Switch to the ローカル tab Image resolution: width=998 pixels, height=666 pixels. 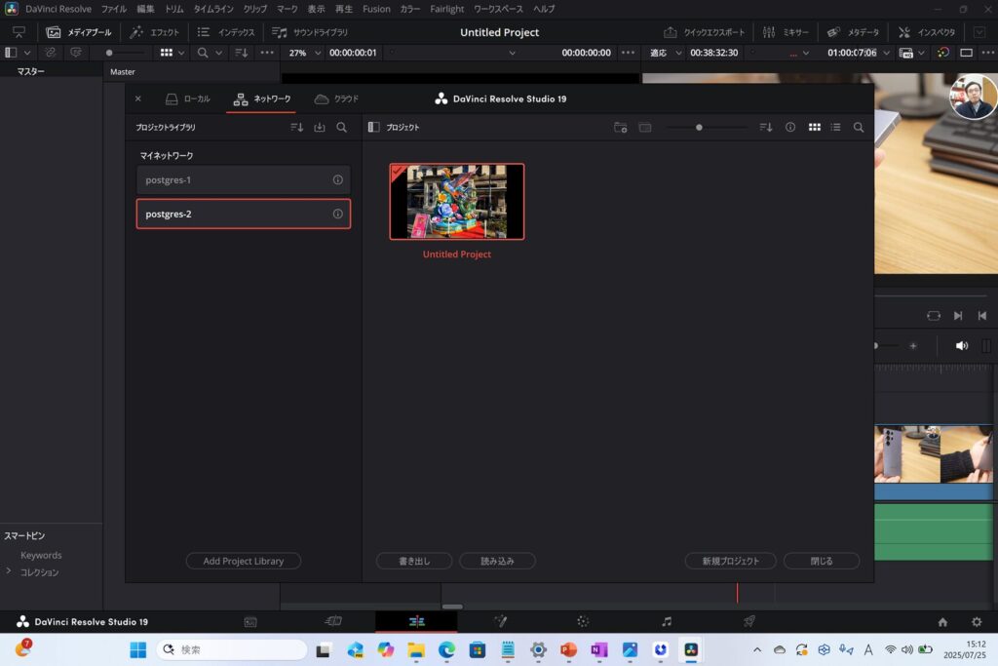point(188,98)
